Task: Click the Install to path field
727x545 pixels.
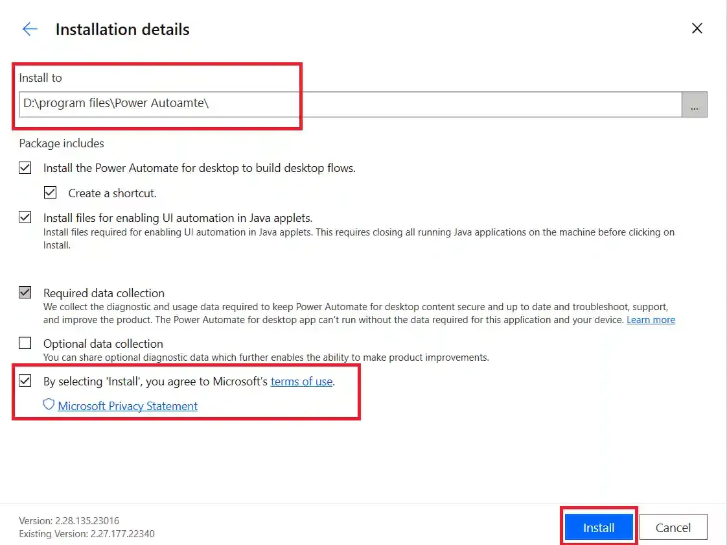Action: click(351, 104)
